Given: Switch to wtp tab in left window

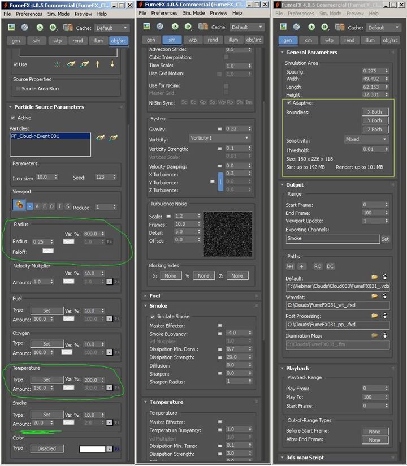Looking at the screenshot, I should click(x=57, y=41).
